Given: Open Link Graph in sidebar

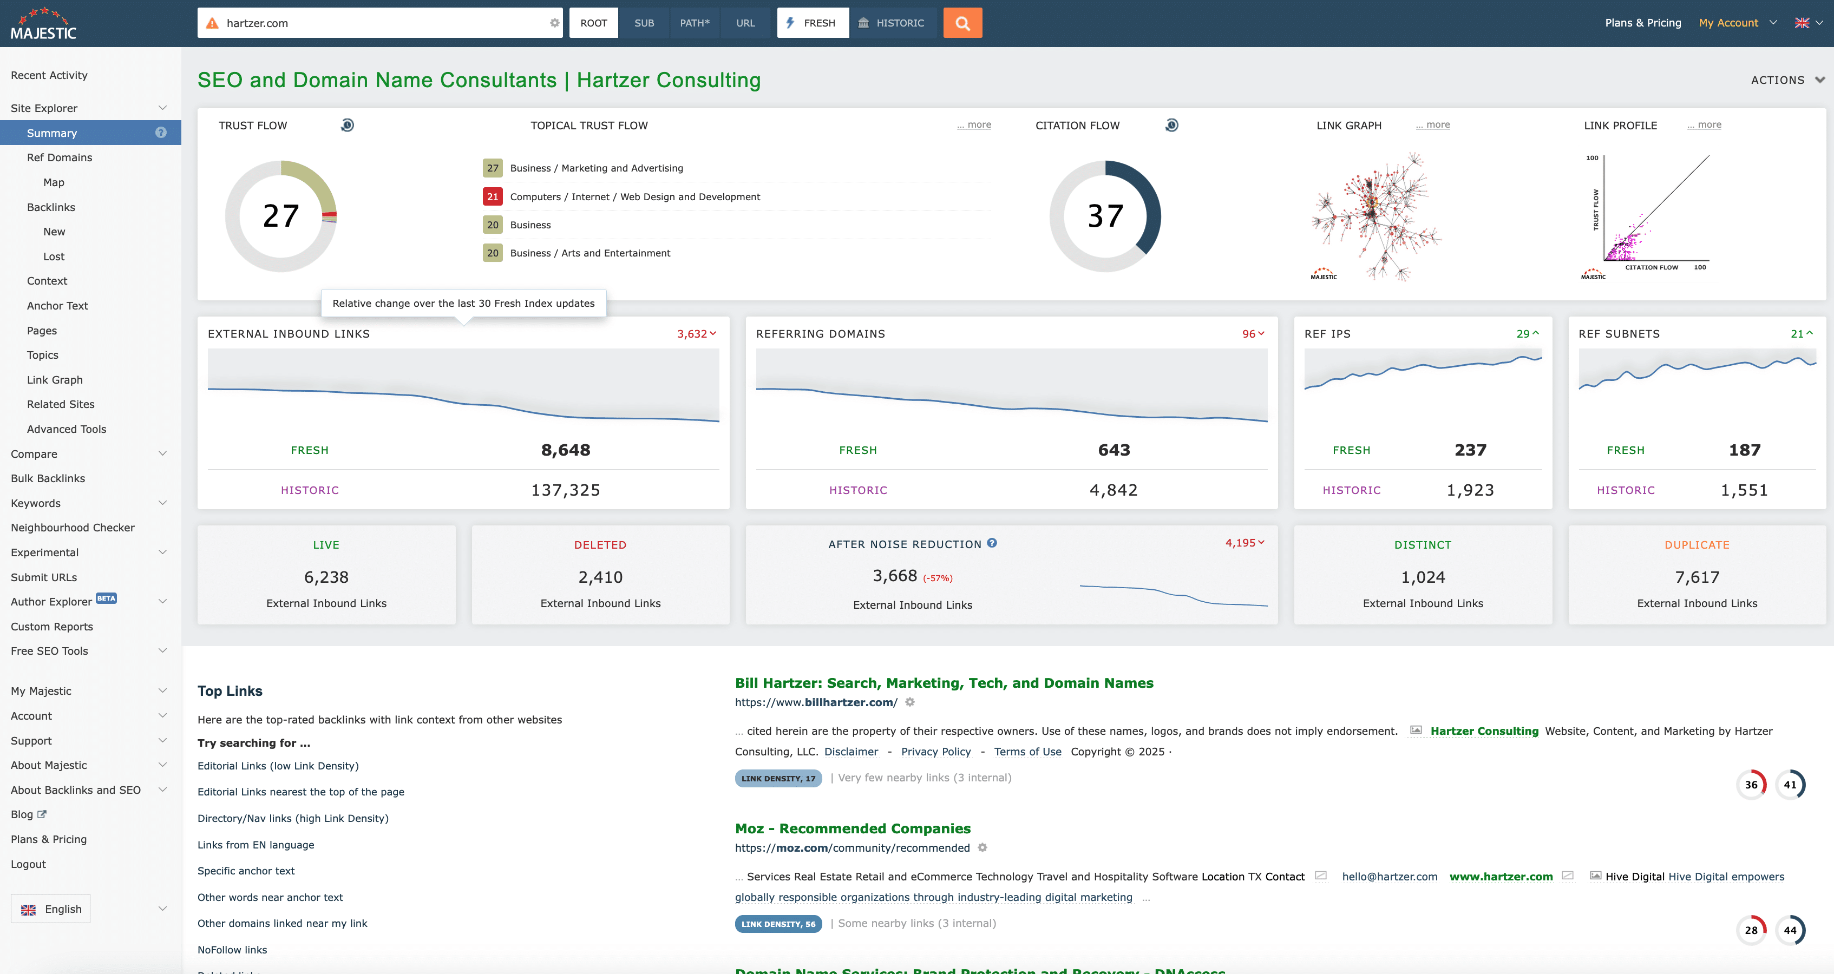Looking at the screenshot, I should [55, 379].
